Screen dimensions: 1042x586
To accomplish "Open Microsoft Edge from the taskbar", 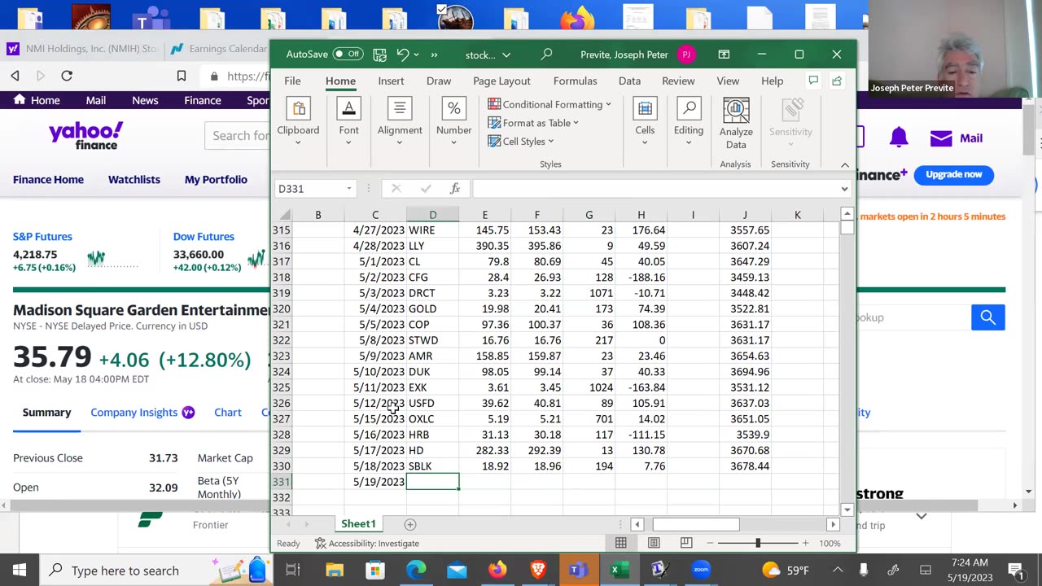I will pos(416,570).
